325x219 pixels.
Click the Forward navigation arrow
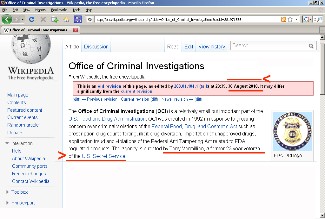point(16,19)
